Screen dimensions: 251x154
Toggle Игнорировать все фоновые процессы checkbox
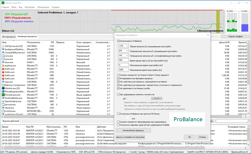(118, 78)
